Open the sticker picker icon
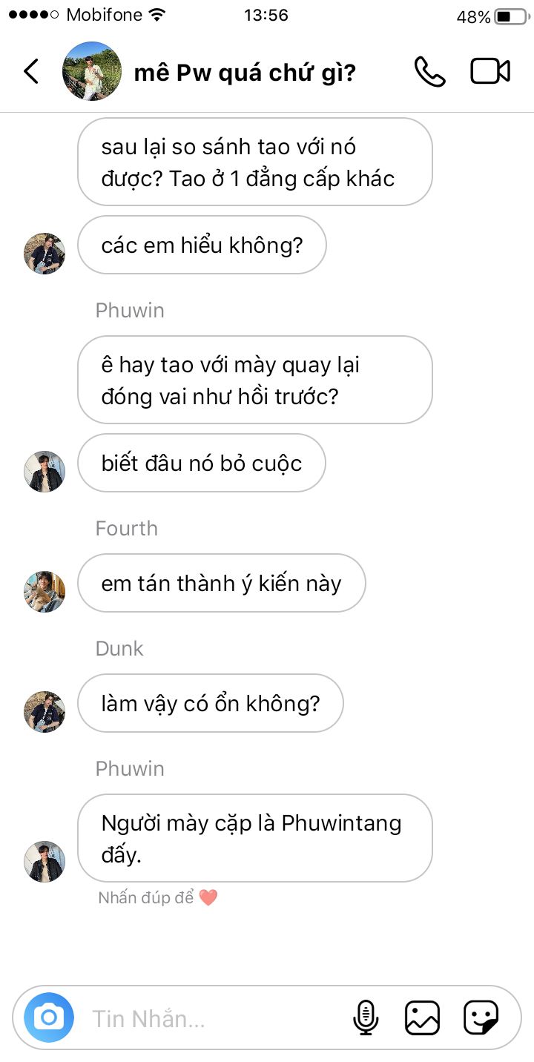Image resolution: width=534 pixels, height=1062 pixels. coord(481,1018)
